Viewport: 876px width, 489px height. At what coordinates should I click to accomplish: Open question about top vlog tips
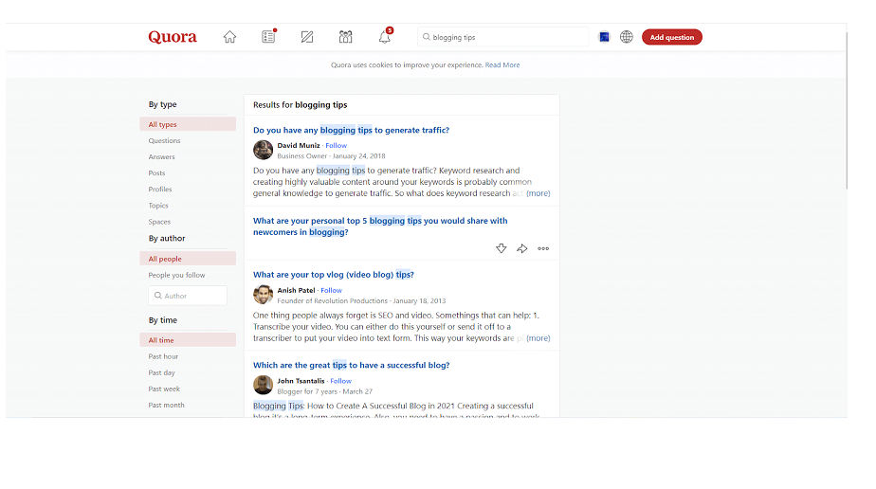(x=334, y=275)
